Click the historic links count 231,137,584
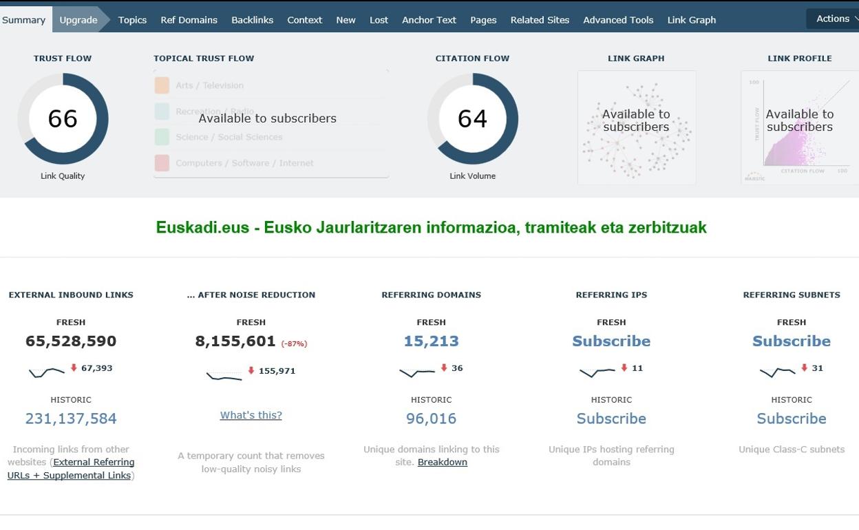 pos(71,418)
